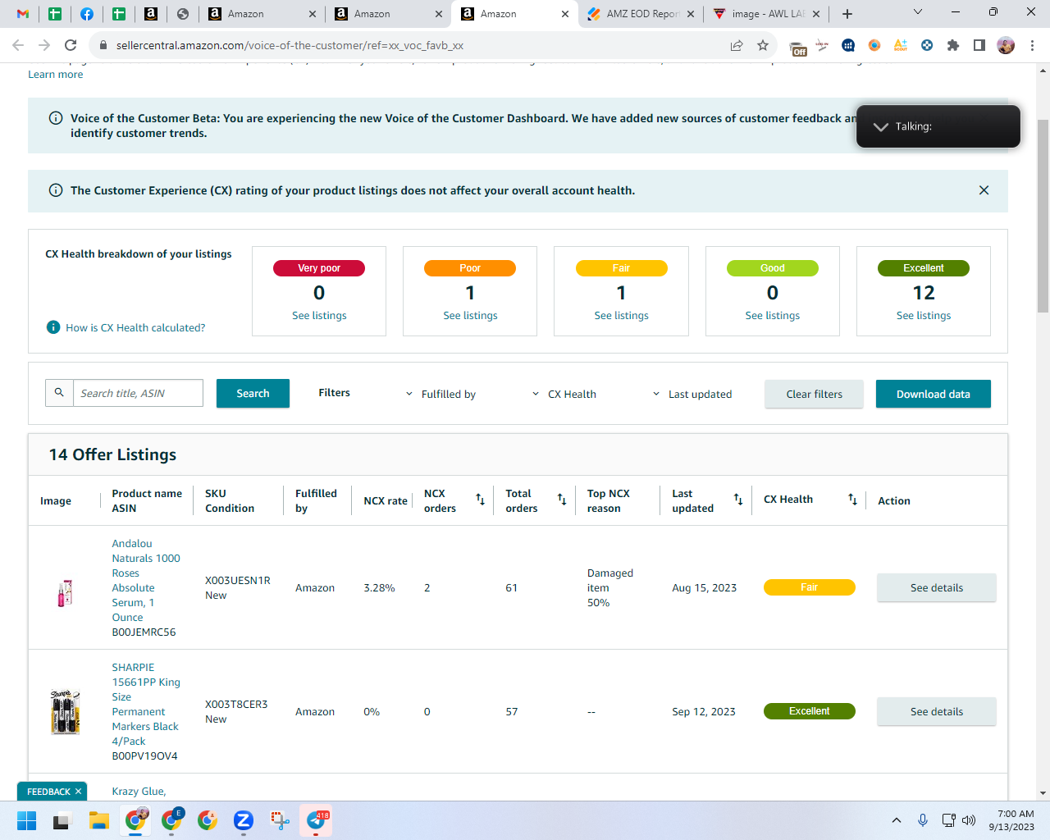See details for SHARPIE King Size markers
The width and height of the screenshot is (1050, 840).
[x=936, y=711]
